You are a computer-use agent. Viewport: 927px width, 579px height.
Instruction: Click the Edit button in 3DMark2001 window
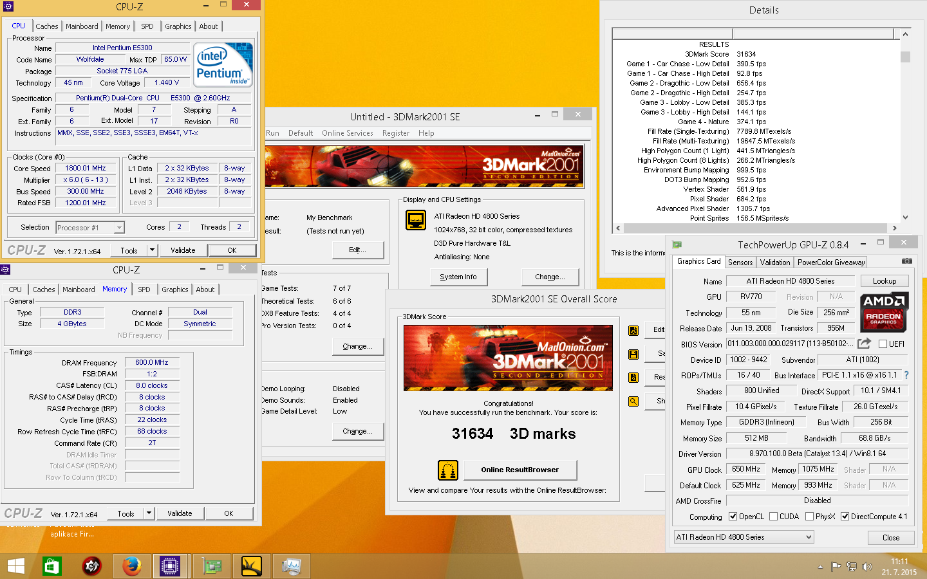click(357, 250)
